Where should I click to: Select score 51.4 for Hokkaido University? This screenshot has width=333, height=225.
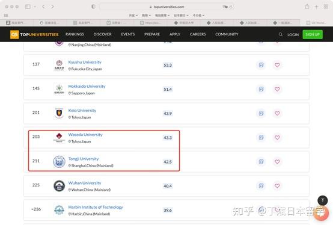[x=168, y=89]
